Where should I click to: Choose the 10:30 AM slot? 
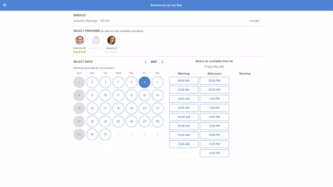click(x=184, y=126)
